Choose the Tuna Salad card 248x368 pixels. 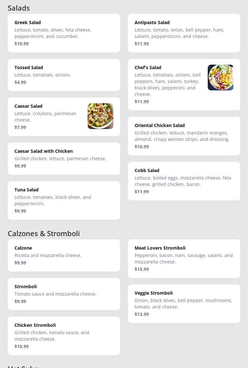tap(64, 200)
